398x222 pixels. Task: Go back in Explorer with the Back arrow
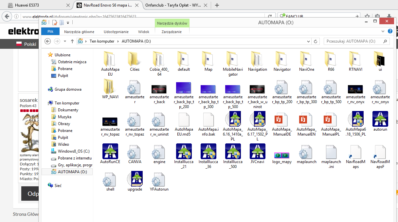coord(48,41)
